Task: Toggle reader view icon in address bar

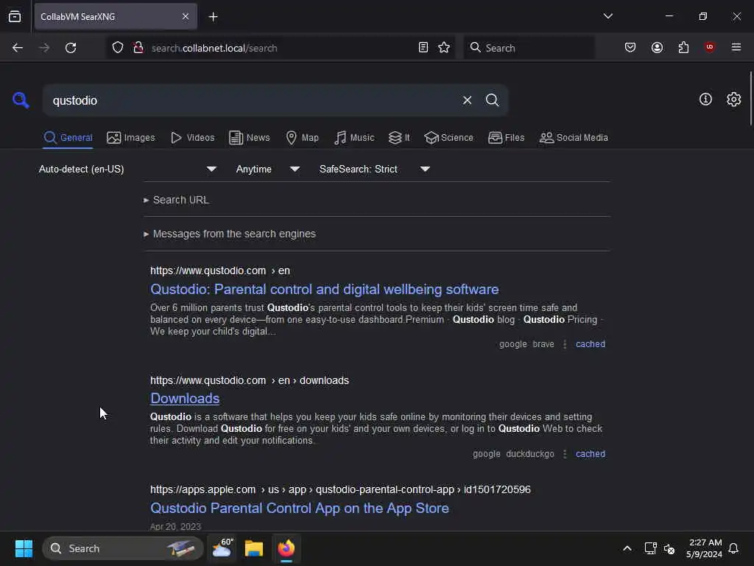Action: click(x=423, y=48)
